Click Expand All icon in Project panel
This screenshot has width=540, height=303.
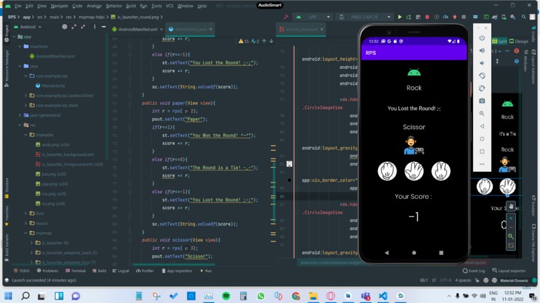coord(74,27)
